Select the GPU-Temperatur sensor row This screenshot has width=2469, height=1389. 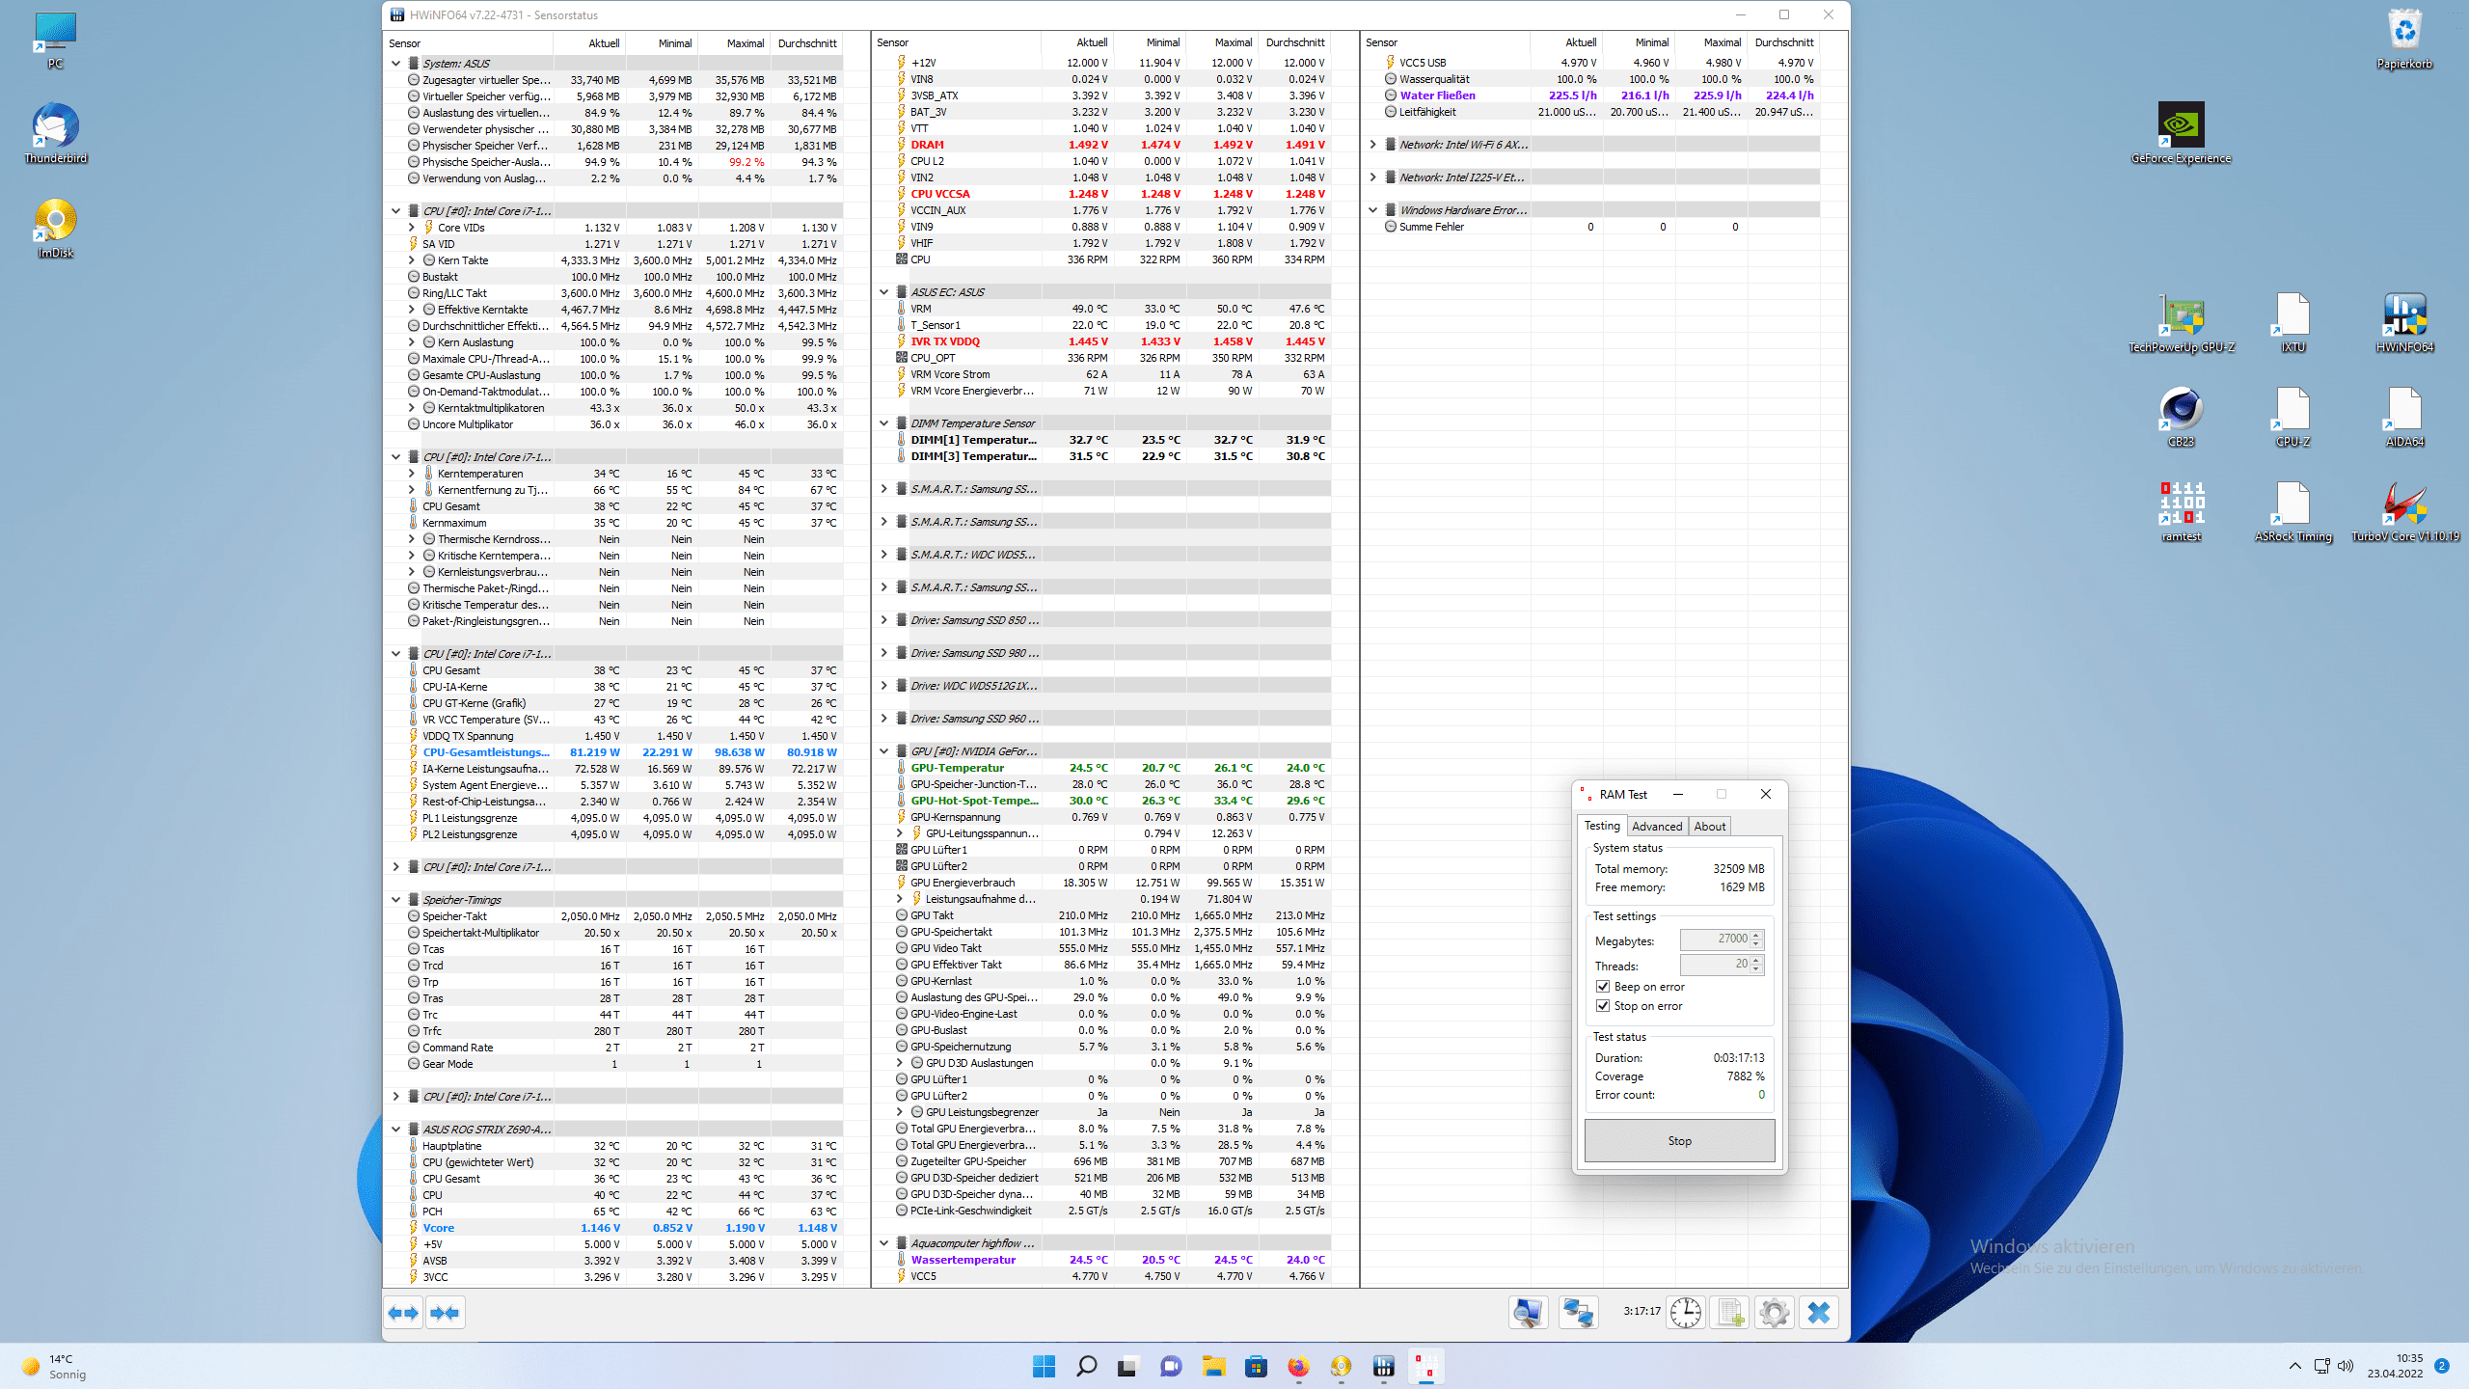[1102, 768]
